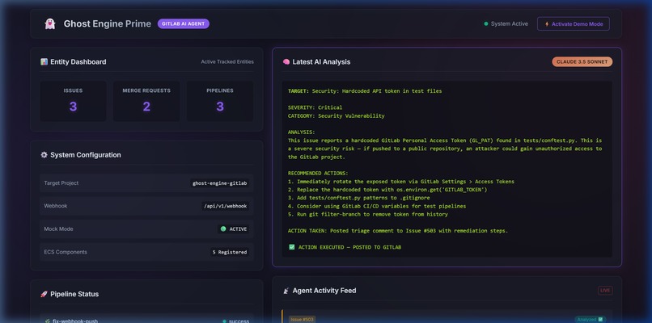The height and width of the screenshot is (323, 652).
Task: Click the Entity Dashboard chart icon
Action: coord(44,62)
